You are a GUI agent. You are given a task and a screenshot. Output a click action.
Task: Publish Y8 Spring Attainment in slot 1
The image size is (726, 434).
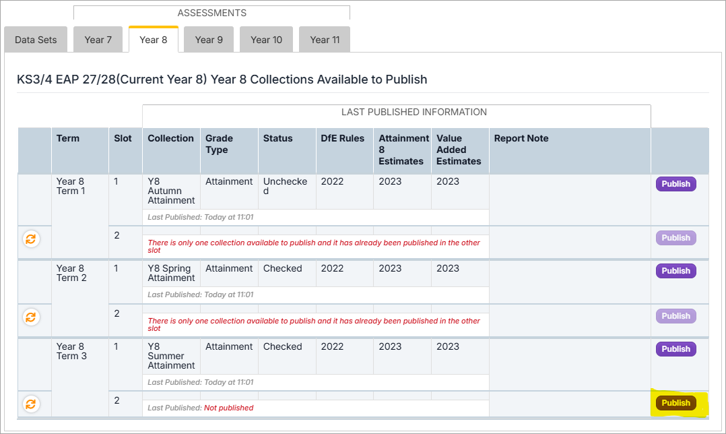675,271
